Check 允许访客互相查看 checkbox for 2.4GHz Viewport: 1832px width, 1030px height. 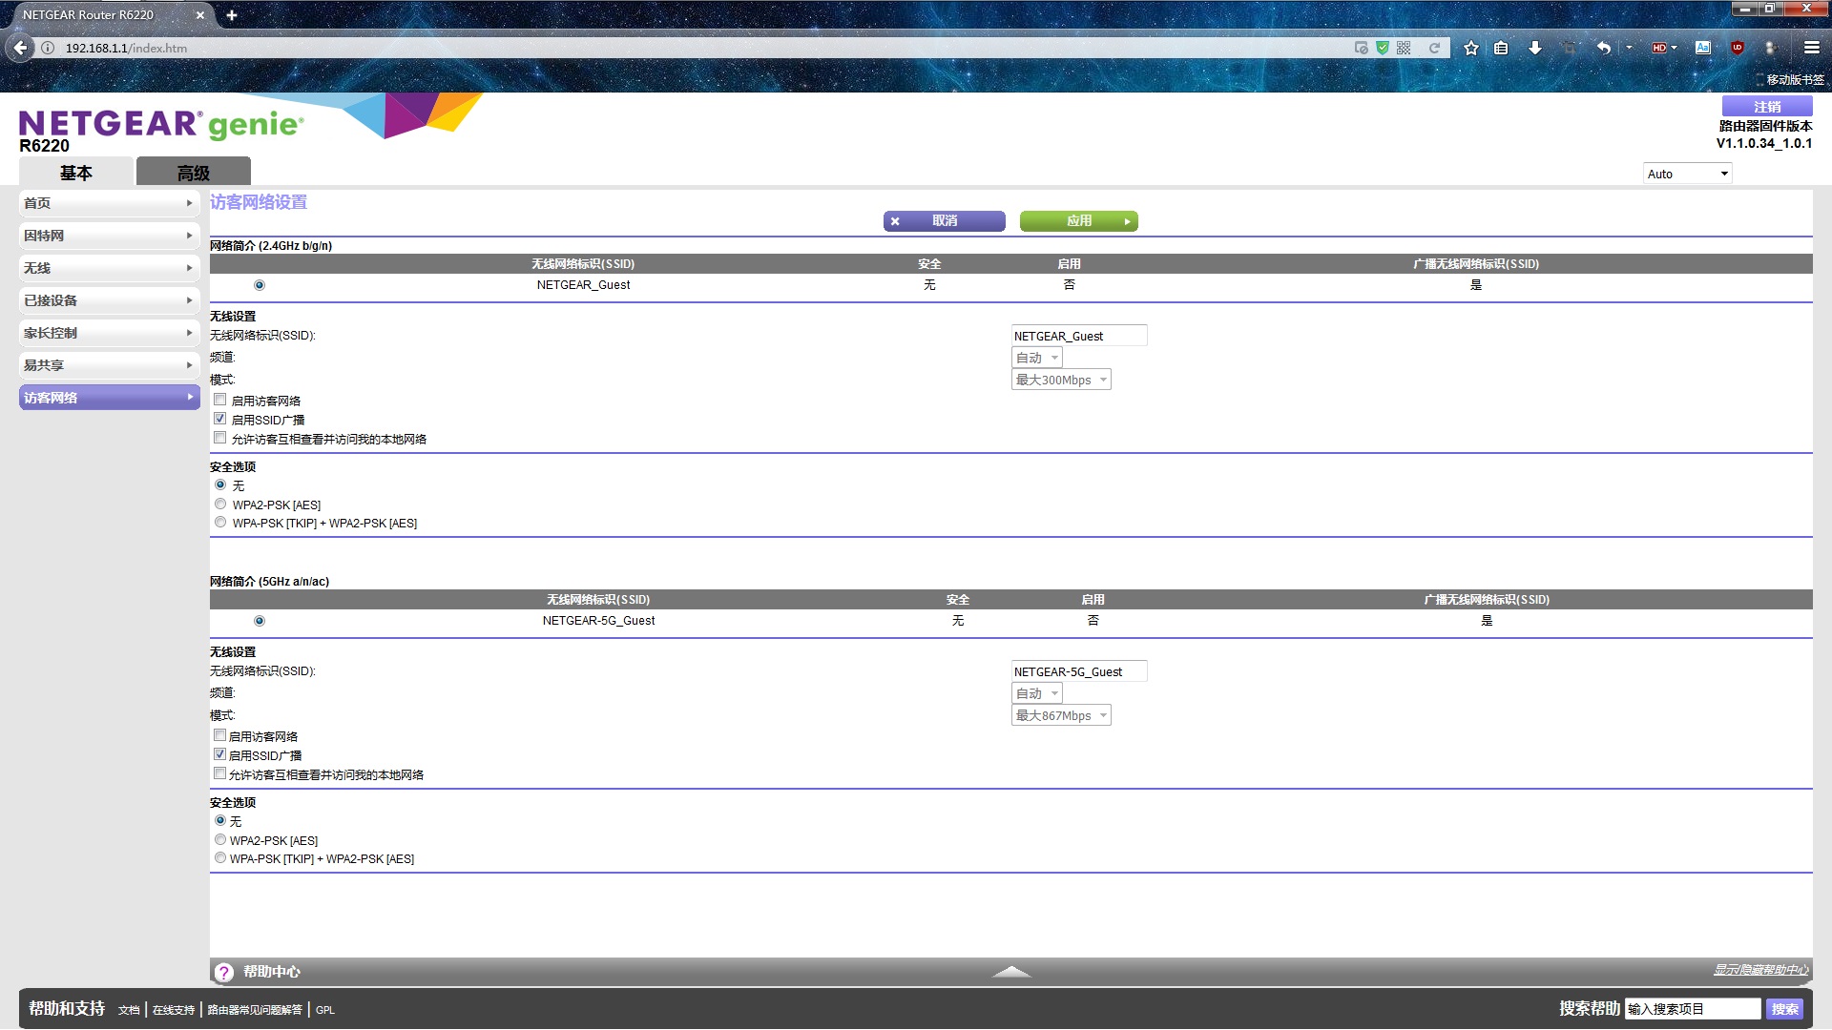(220, 438)
